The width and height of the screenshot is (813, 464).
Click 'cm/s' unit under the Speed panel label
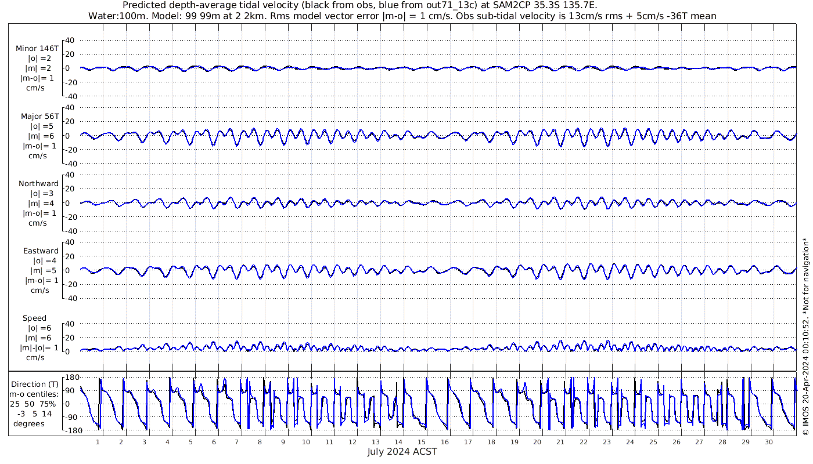click(35, 358)
